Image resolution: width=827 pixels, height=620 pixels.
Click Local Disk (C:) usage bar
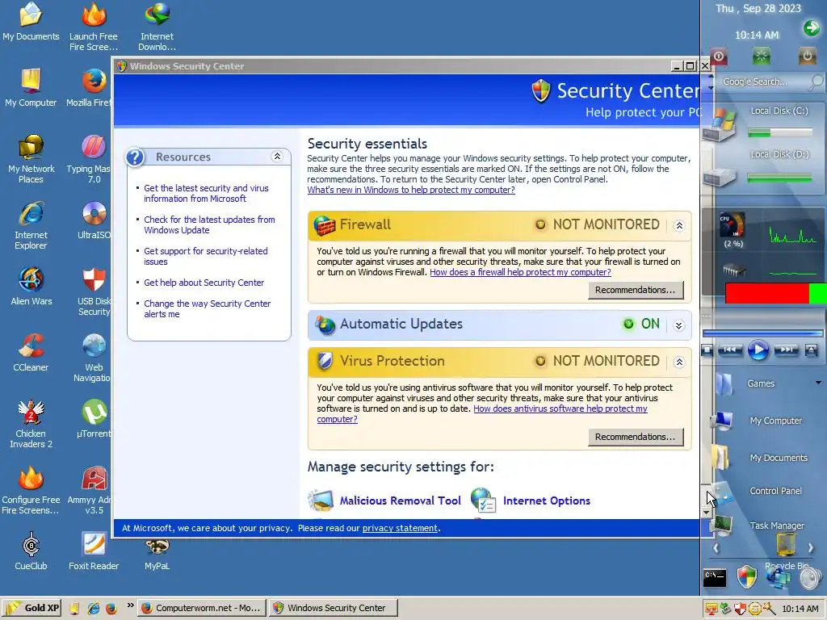point(779,133)
